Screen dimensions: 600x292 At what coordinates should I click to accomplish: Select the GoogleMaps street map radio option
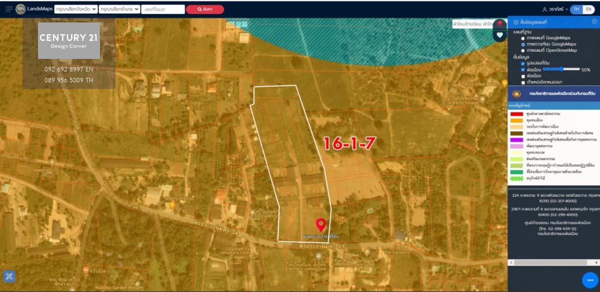[x=523, y=38]
